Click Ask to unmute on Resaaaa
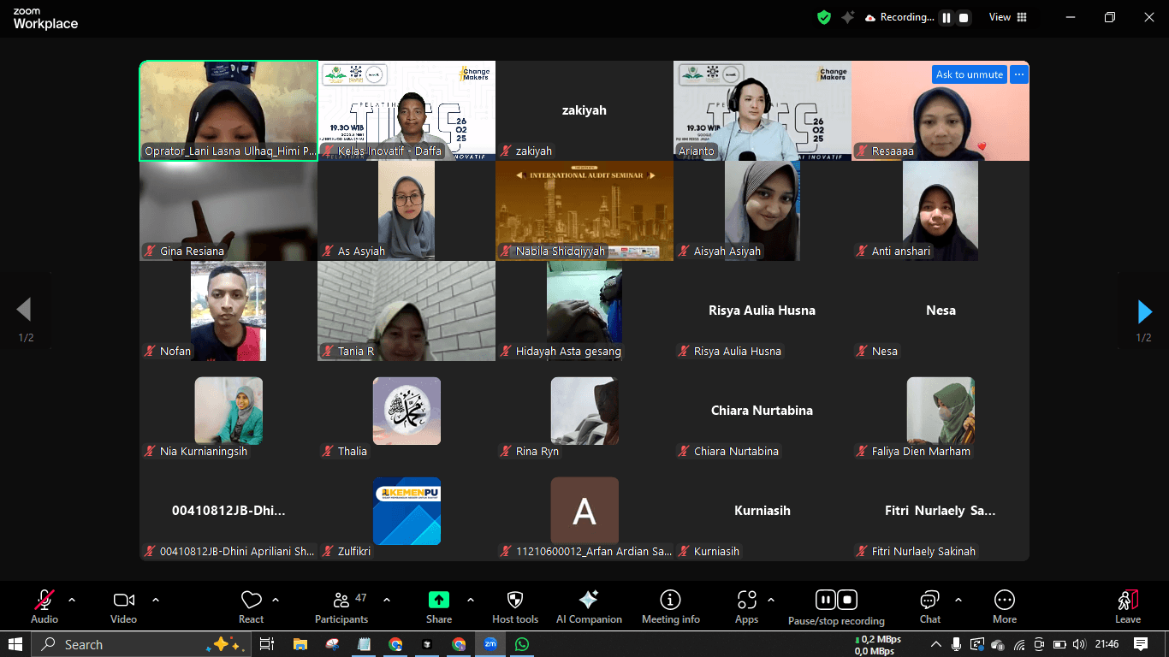This screenshot has width=1169, height=657. 969,74
